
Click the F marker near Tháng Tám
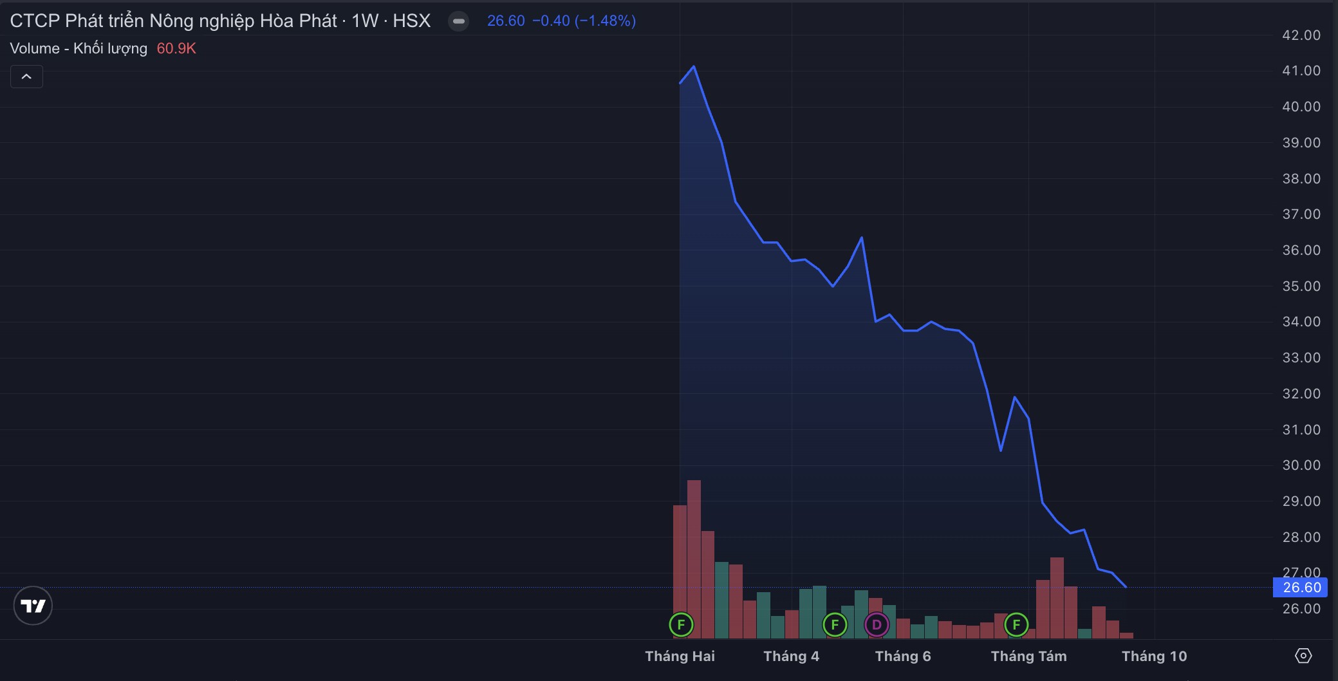[1016, 624]
